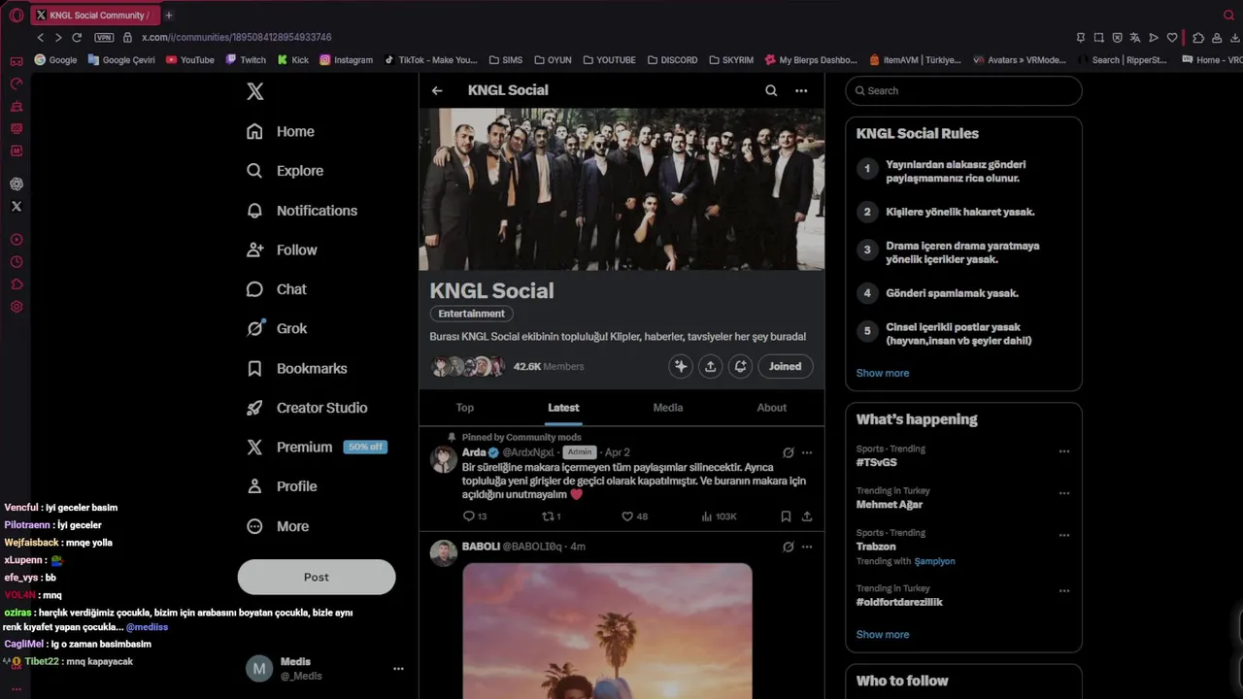Screen dimensions: 1243x699
Task: Open the Instagram bookmark
Action: [346, 59]
